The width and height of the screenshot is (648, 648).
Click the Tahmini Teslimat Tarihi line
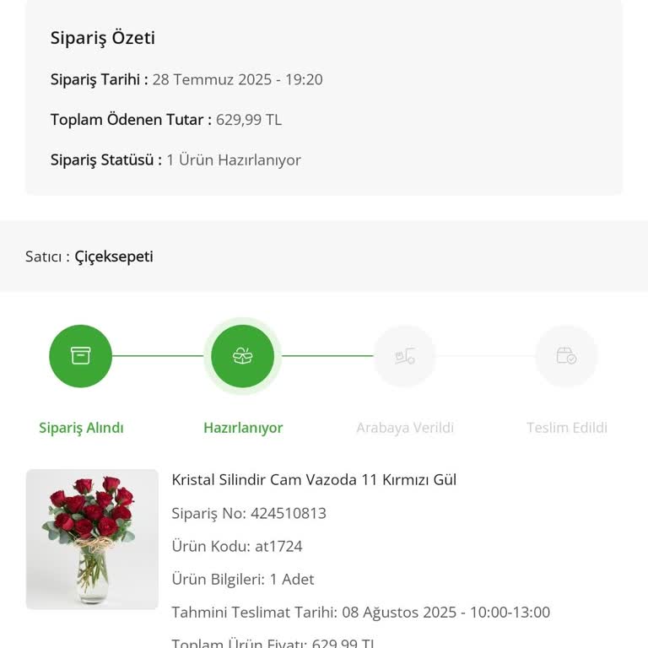pos(360,612)
